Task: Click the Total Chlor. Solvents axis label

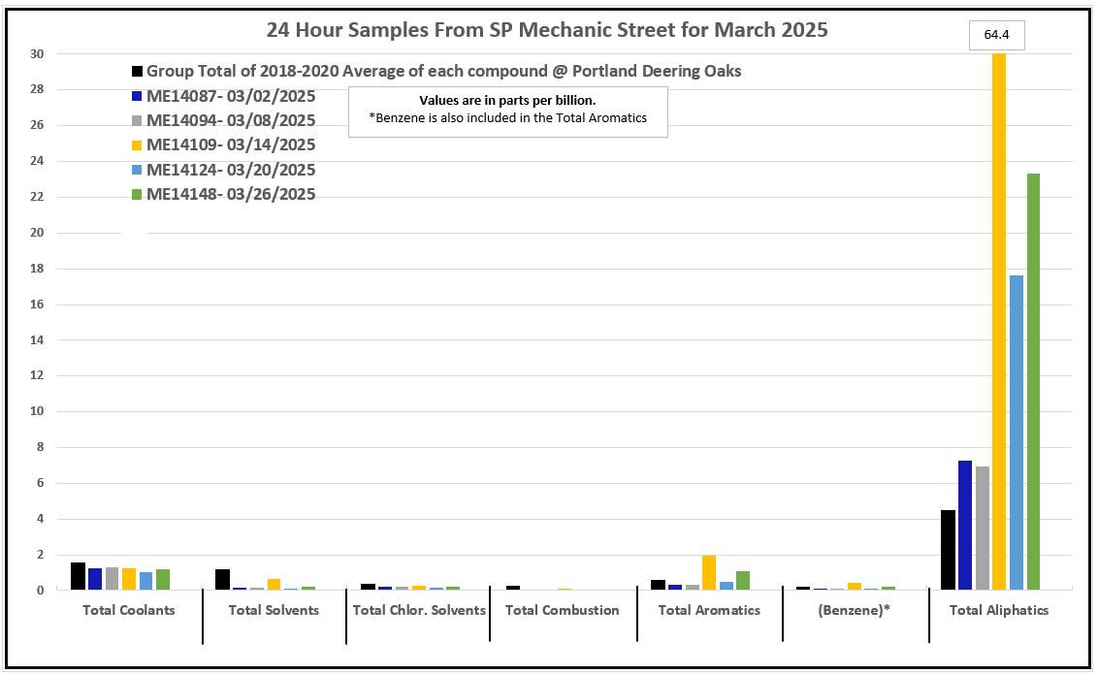Action: [418, 610]
